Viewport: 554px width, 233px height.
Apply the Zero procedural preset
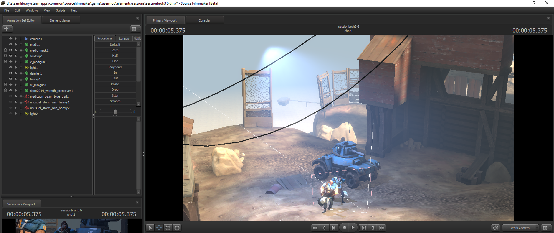[x=115, y=50]
